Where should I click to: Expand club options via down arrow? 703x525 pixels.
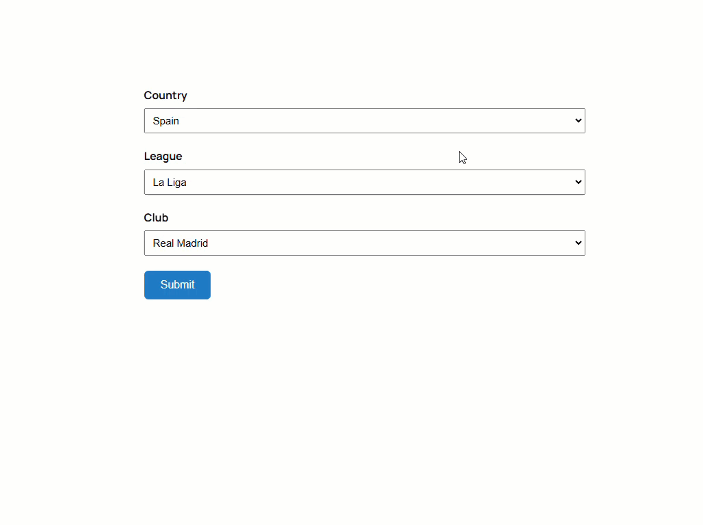[578, 243]
